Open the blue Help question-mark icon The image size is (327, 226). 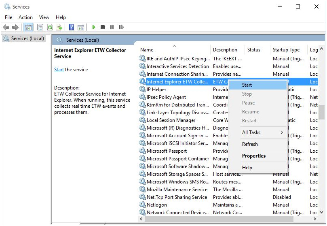tap(71, 27)
